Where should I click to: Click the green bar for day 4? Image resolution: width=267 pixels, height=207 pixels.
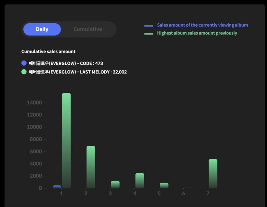(140, 180)
